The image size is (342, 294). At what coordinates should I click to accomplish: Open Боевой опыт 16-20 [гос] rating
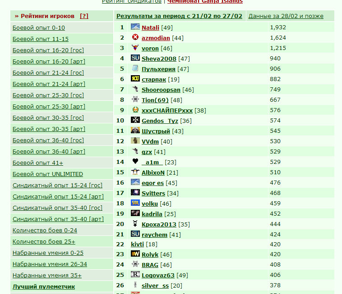click(48, 50)
